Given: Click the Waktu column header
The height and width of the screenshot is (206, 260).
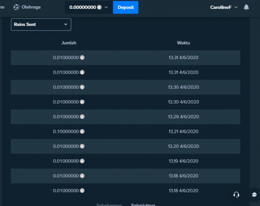Looking at the screenshot, I should (184, 43).
